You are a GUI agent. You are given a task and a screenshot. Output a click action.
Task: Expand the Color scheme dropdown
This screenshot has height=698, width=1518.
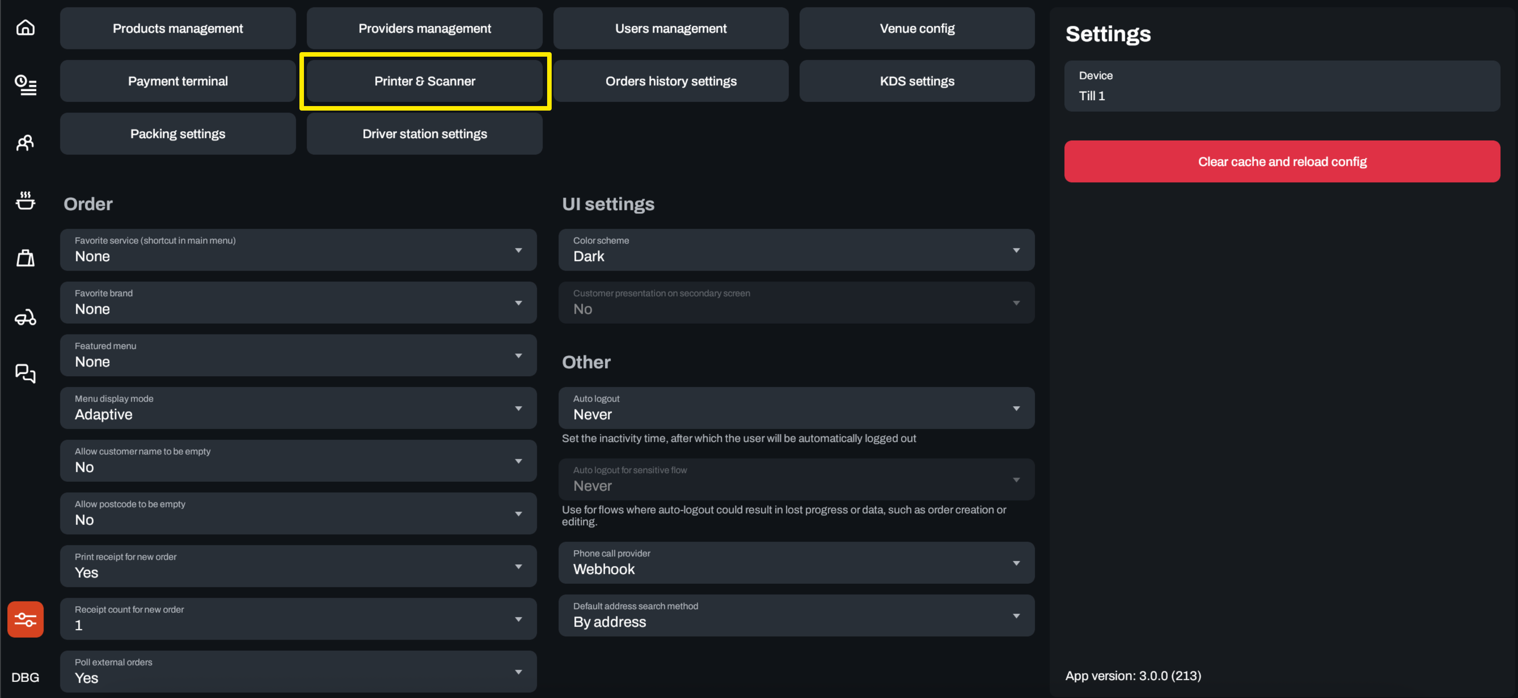tap(796, 250)
